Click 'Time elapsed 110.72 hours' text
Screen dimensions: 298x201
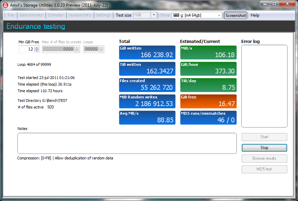[x=40, y=91]
